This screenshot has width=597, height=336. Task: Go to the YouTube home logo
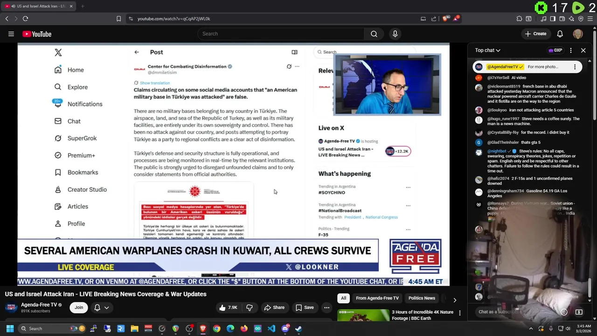coord(37,34)
